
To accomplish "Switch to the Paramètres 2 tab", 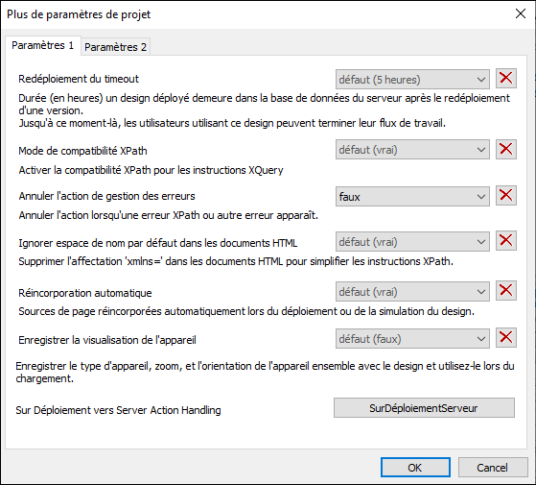I will pos(115,47).
